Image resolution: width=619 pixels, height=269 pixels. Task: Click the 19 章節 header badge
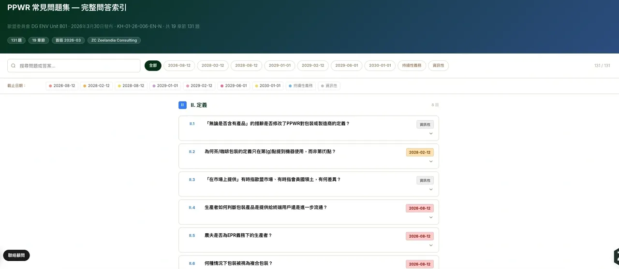pos(39,41)
